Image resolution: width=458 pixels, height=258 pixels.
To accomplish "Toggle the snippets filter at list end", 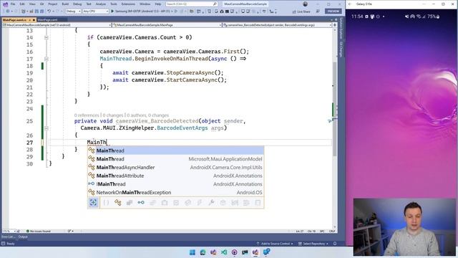I will 258,202.
